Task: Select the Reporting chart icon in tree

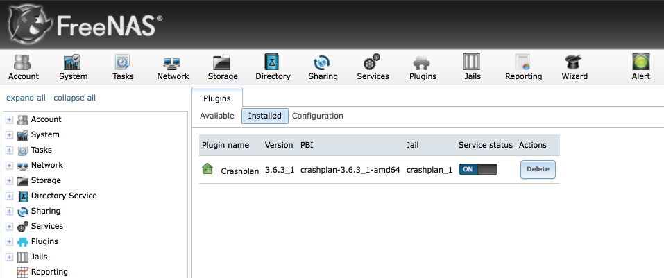Action: (23, 272)
